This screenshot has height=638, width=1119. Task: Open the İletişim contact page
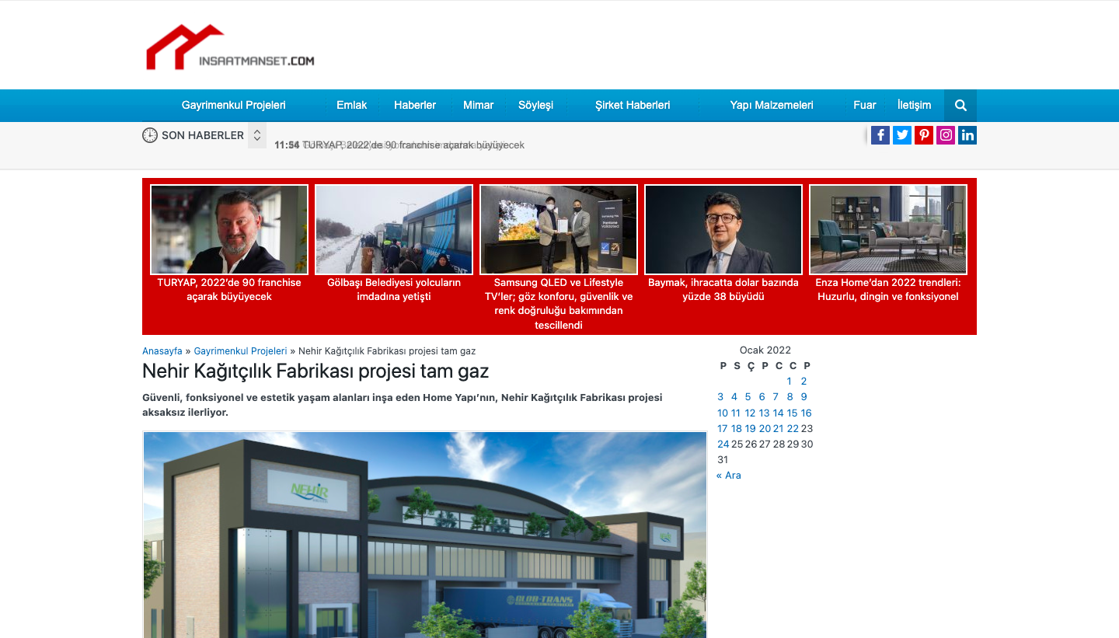tap(915, 106)
